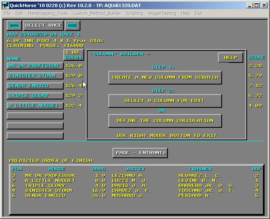Select the SINISTER STORM horse name

tap(35, 76)
